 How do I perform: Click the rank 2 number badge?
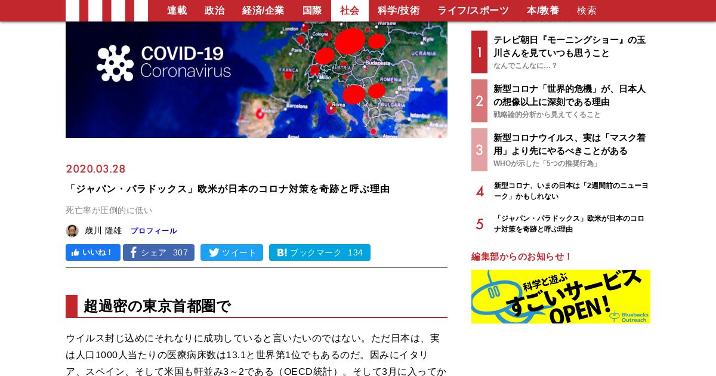(479, 101)
